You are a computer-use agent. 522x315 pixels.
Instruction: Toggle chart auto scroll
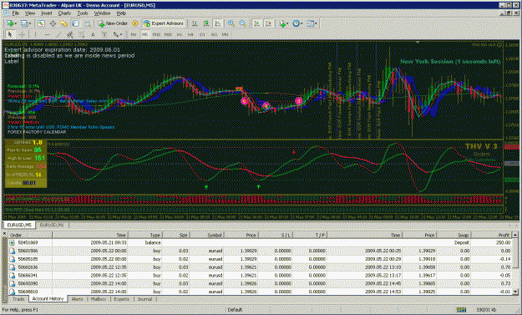click(x=256, y=23)
